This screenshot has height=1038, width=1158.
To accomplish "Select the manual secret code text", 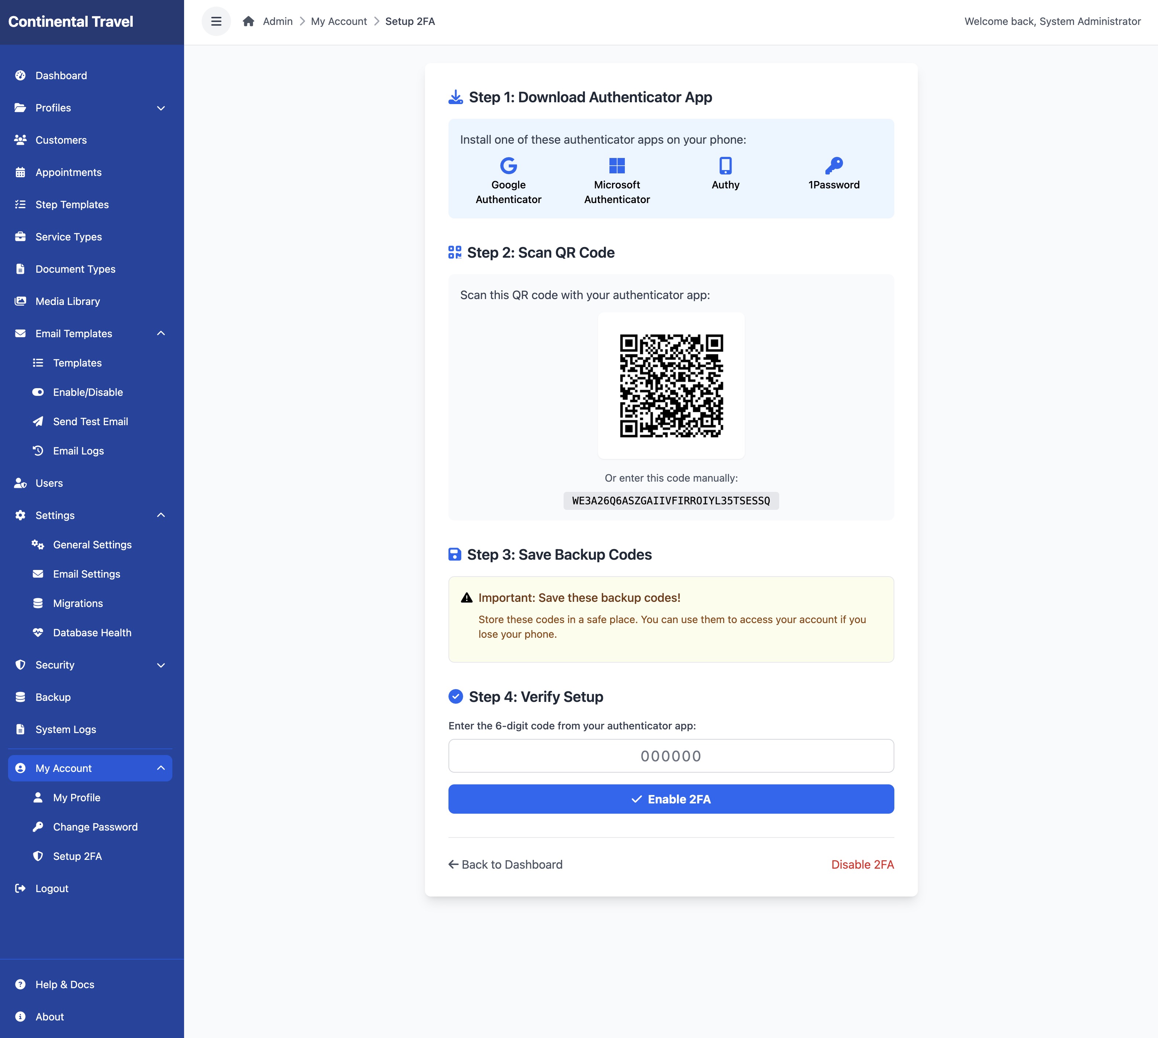I will click(x=671, y=501).
